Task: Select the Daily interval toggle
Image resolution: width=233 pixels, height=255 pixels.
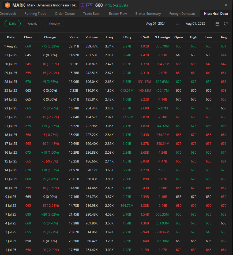Action: 13,24
